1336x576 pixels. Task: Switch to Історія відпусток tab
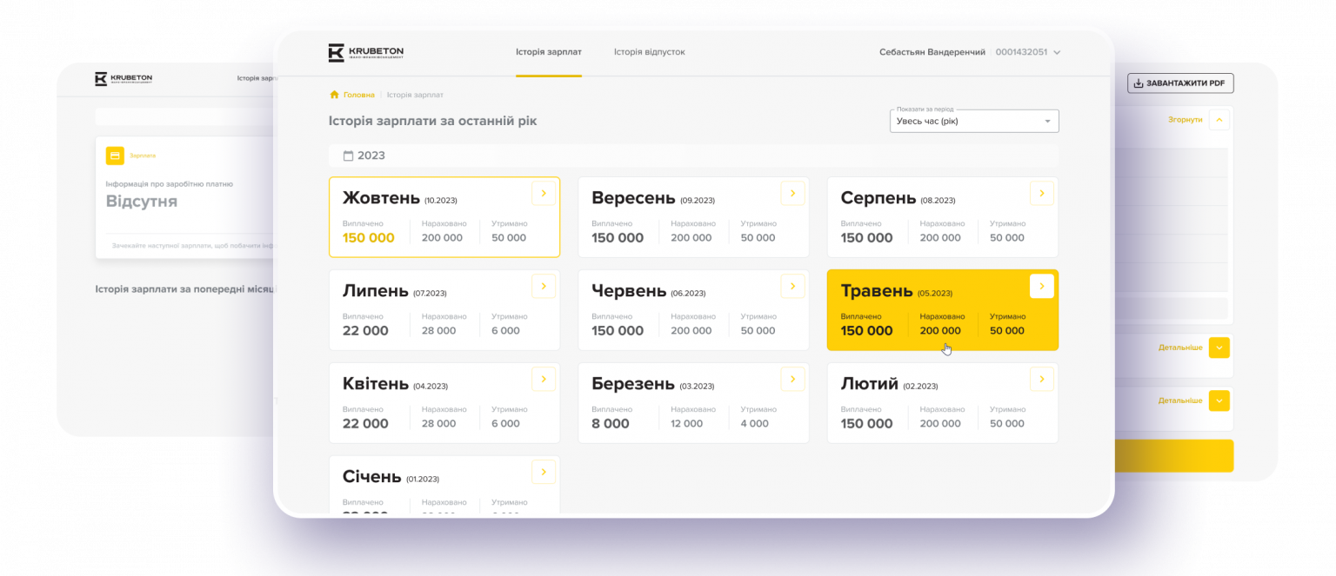649,52
